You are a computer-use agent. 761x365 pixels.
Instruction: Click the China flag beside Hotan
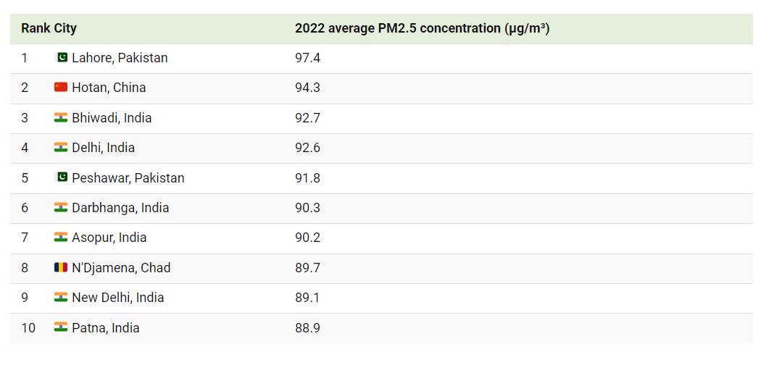tap(61, 87)
